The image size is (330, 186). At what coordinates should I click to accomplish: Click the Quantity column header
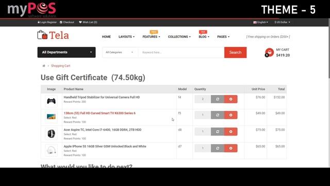[200, 89]
